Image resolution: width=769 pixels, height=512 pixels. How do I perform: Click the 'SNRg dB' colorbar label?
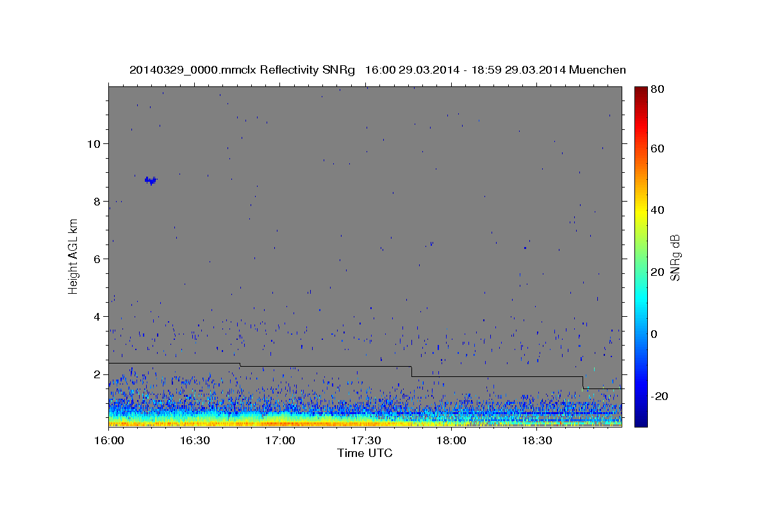tap(675, 257)
